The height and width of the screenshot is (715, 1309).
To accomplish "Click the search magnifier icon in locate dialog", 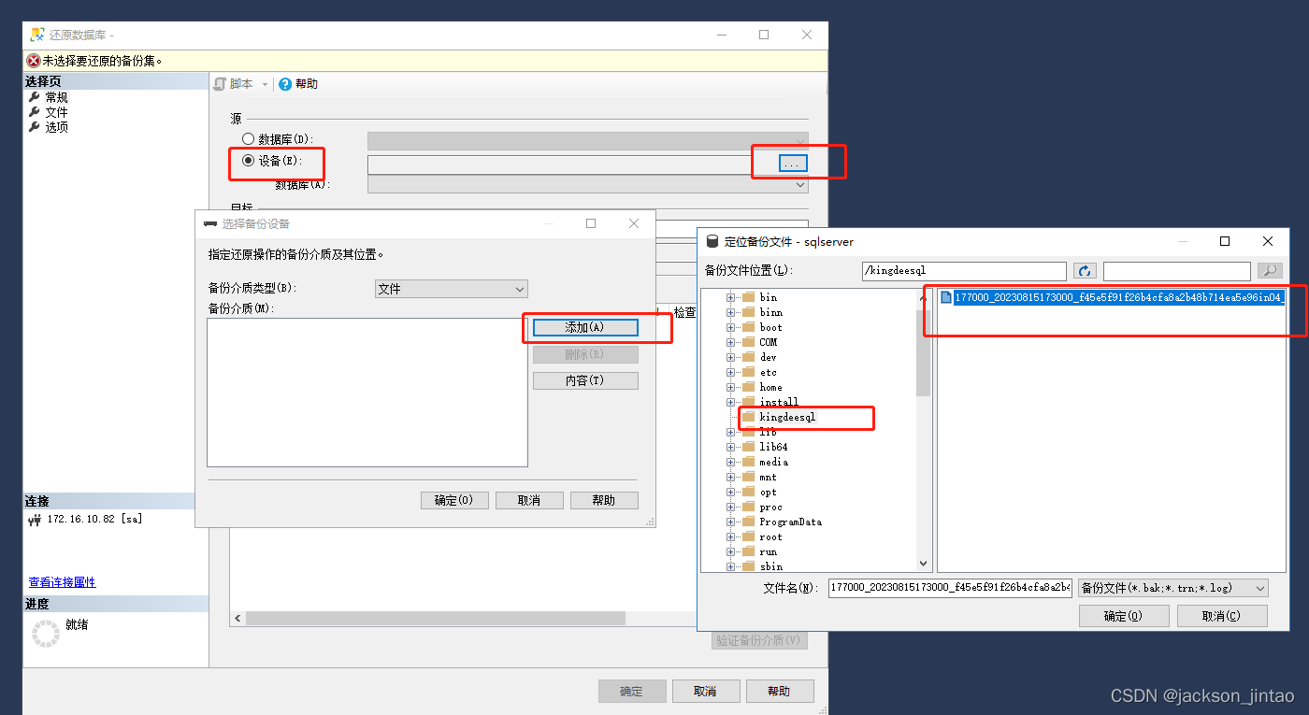I will [1269, 271].
